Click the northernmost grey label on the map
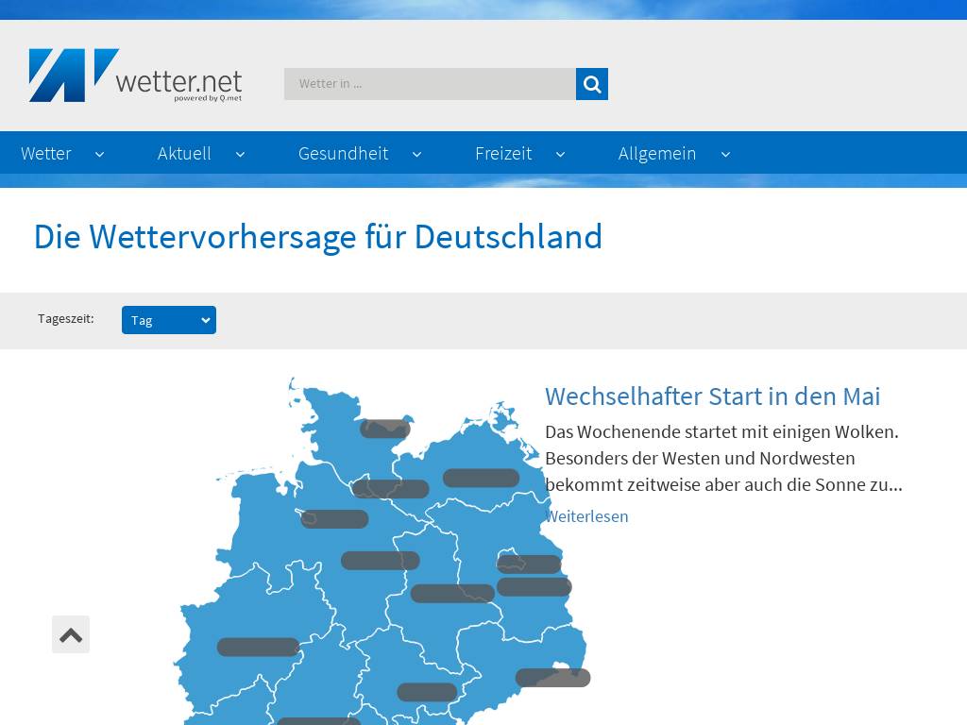Image resolution: width=967 pixels, height=725 pixels. pyautogui.click(x=384, y=430)
